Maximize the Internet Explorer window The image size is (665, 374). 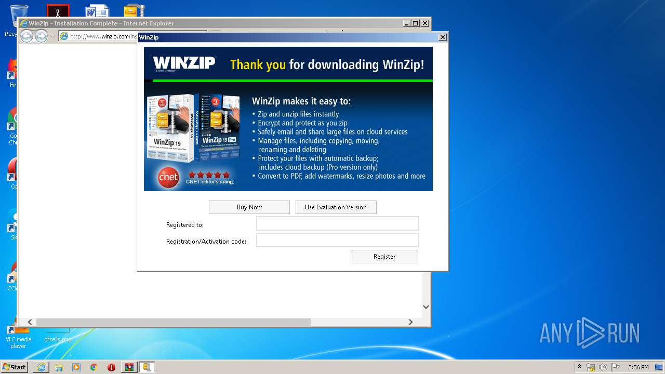click(x=415, y=23)
